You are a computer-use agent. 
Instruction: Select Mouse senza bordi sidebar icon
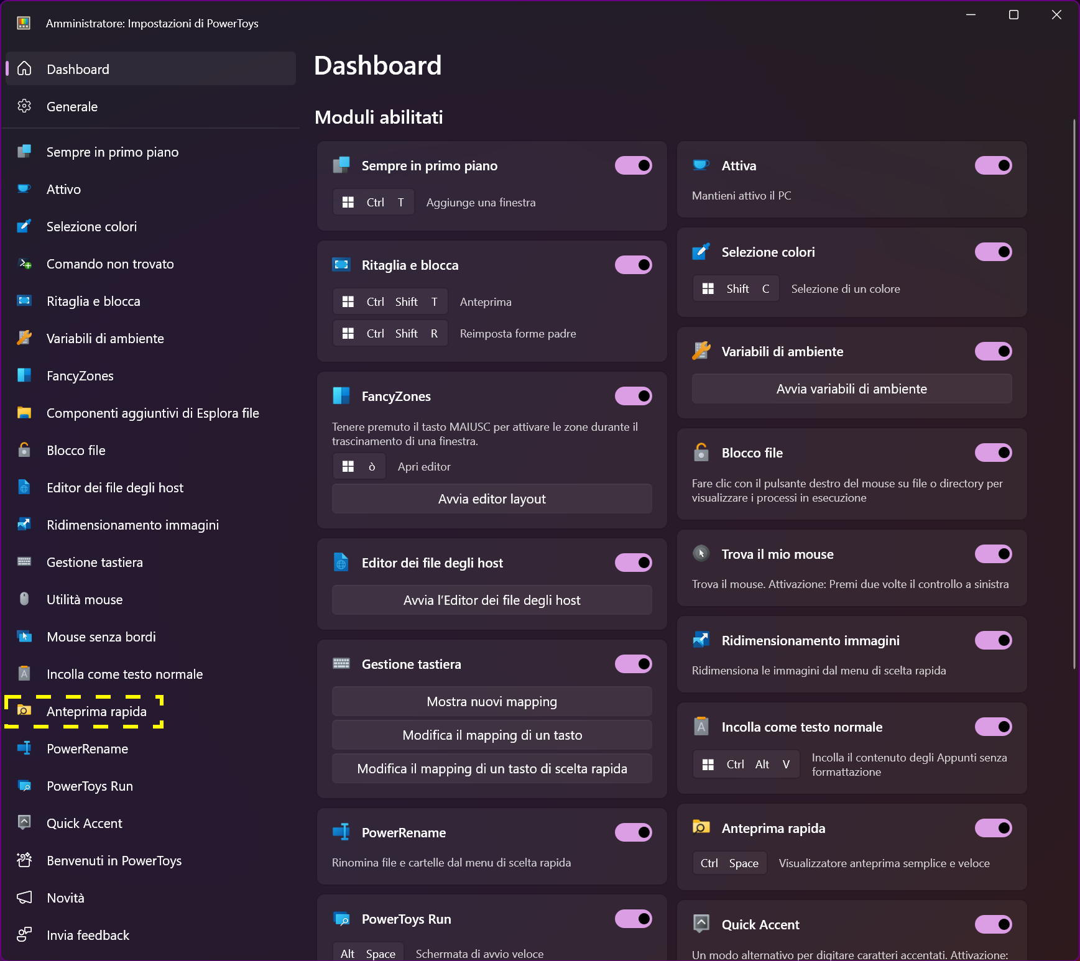[x=24, y=637]
